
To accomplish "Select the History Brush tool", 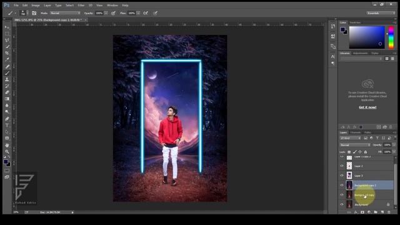I will point(7,86).
